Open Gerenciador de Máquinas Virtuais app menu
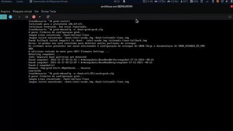This screenshot has width=233, height=131. [x=48, y=1]
